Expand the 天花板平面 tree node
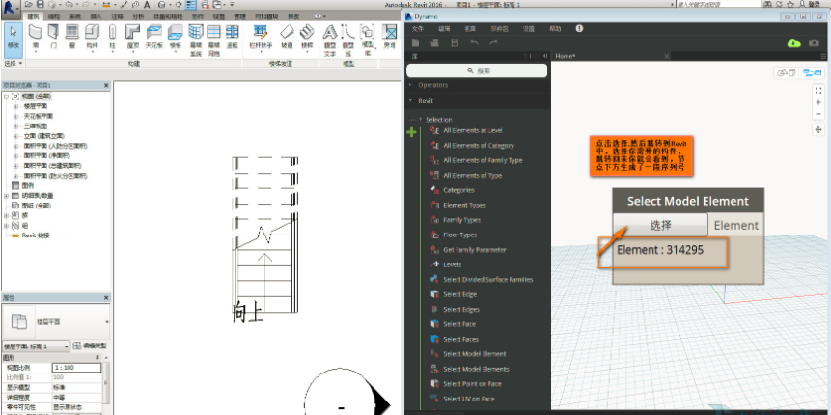Screen dimensions: 831x415 point(15,116)
